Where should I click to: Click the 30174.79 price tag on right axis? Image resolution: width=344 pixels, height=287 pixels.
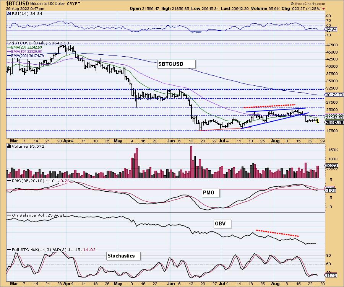[334, 95]
